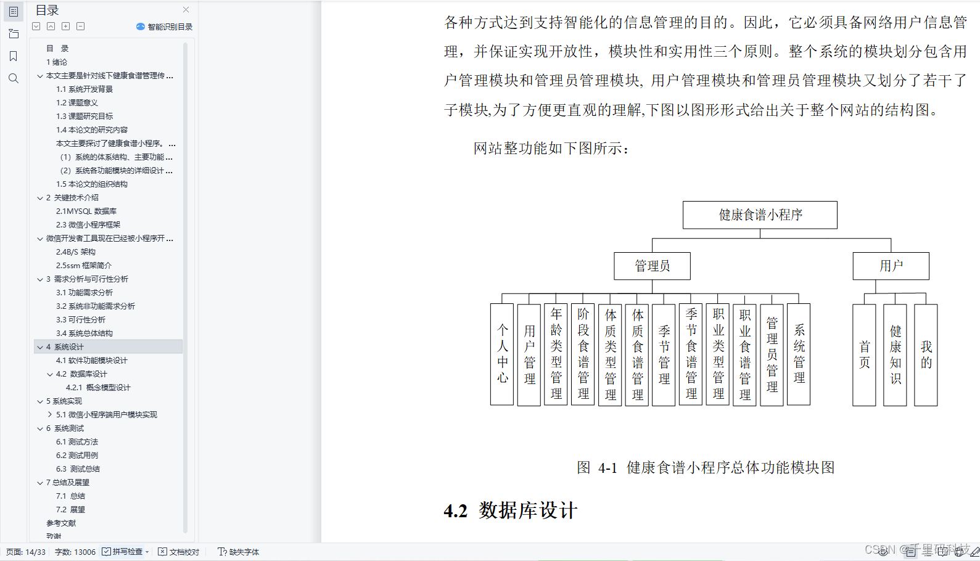
Task: Select the 目 录 entry in outline
Action: point(57,49)
